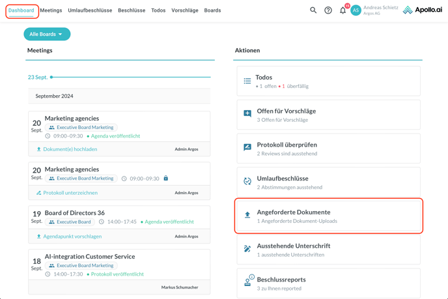448x299 pixels.
Task: Open the notifications bell
Action: (343, 10)
